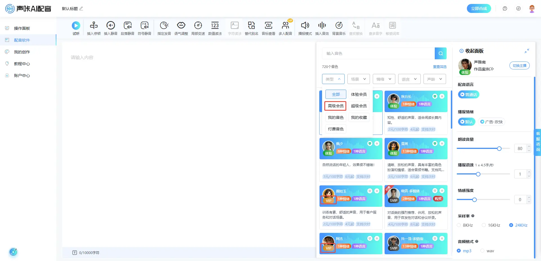
Task: Click the 输入音色 voice search field
Action: 378,53
